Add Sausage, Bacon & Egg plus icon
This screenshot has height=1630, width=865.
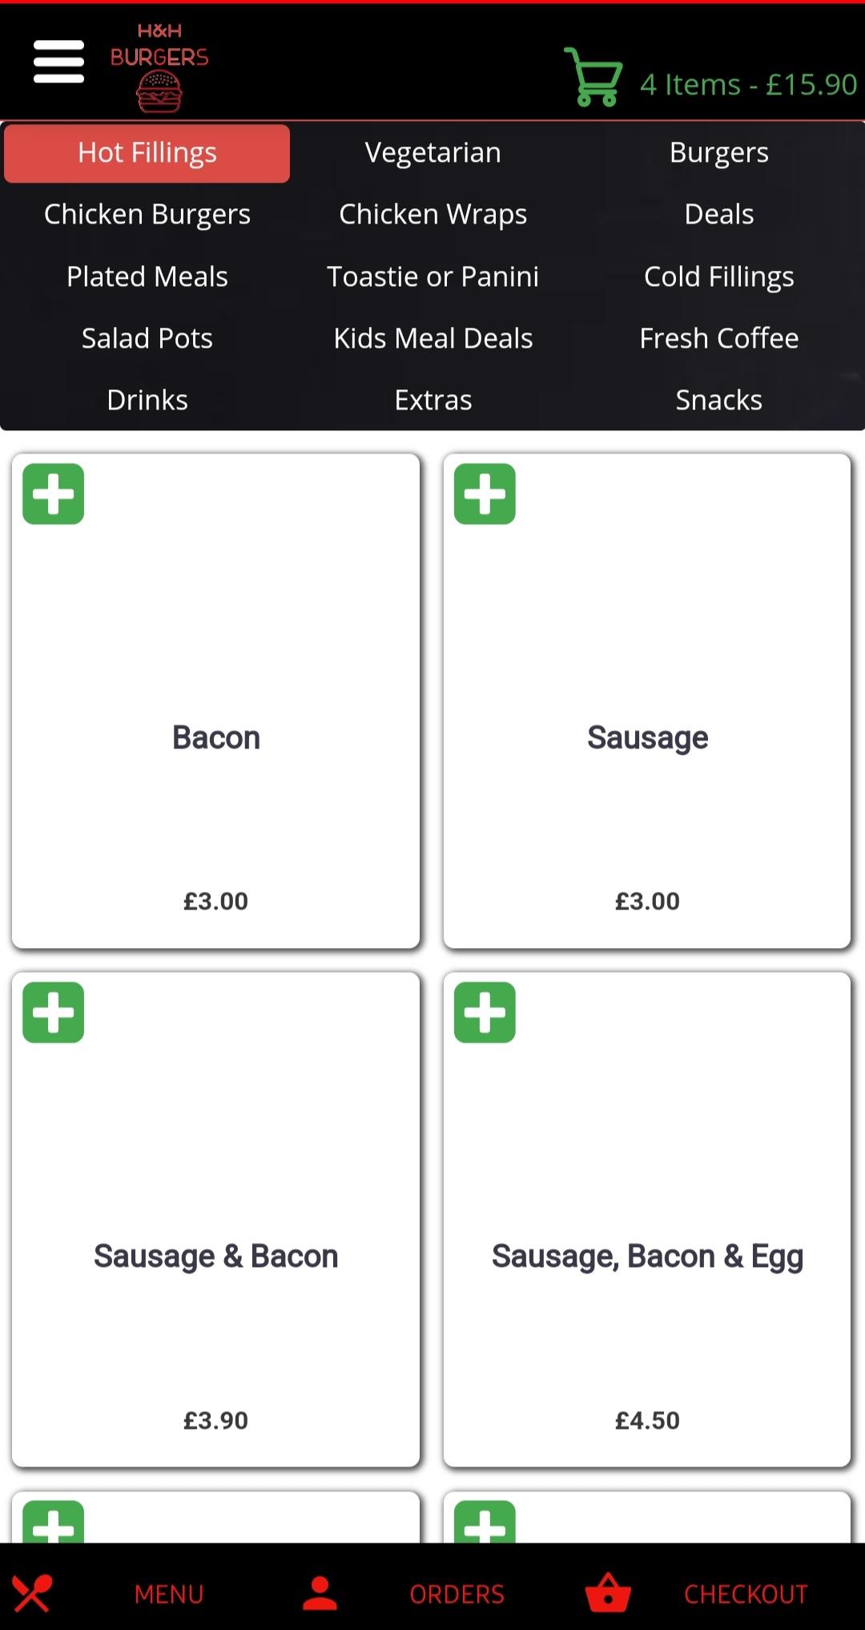click(485, 1012)
